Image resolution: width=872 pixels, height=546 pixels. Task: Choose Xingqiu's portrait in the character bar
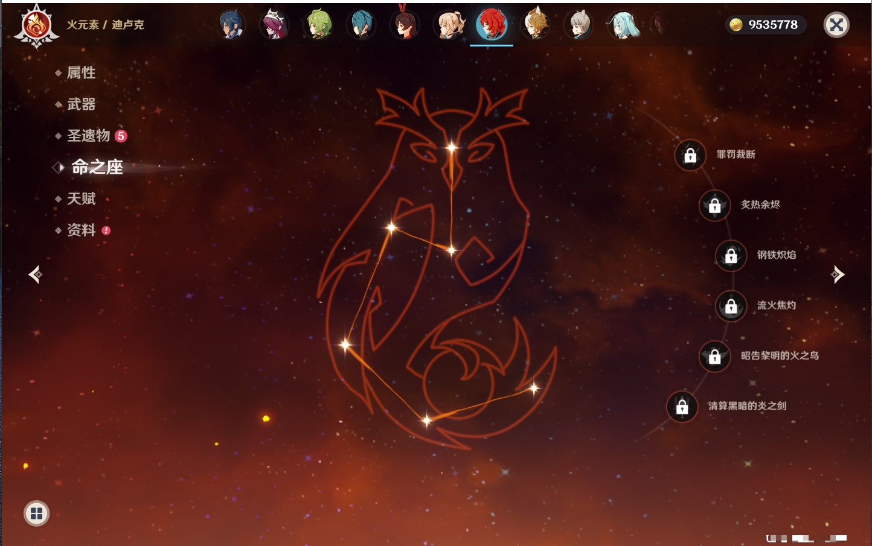[x=361, y=25]
